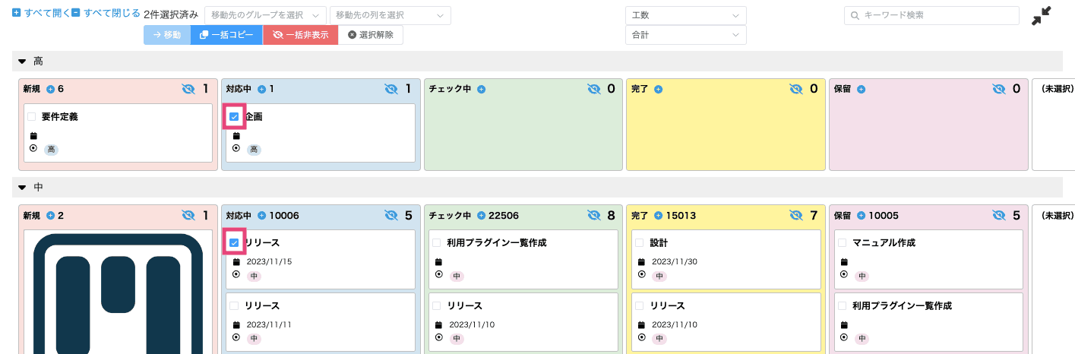
Task: Toggle eye icon in 対応中 10006 column
Action: [391, 216]
